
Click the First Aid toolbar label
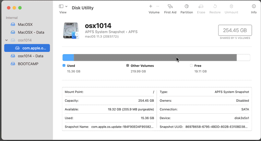[170, 12]
